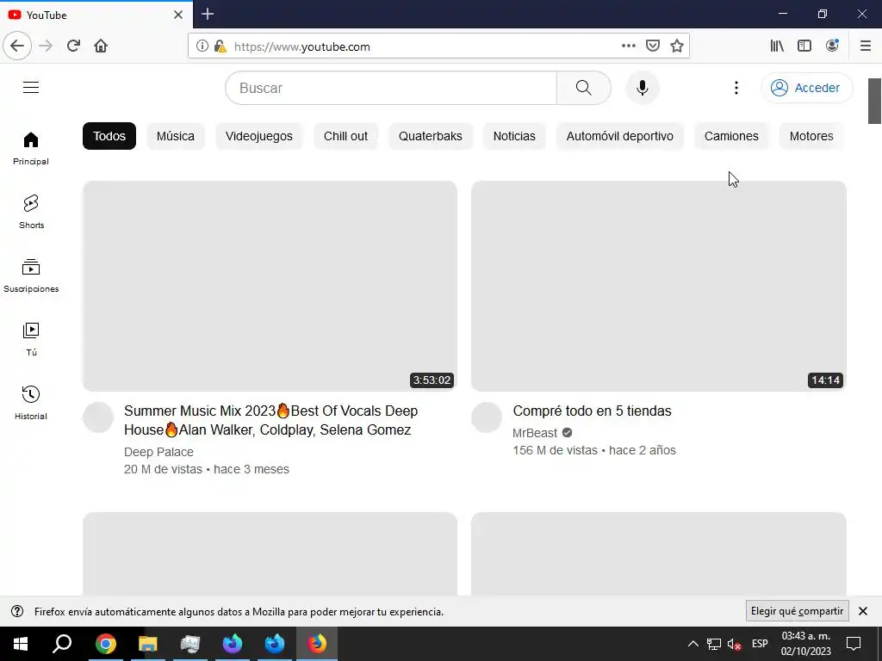Open the Firefox Library icon

pyautogui.click(x=777, y=46)
